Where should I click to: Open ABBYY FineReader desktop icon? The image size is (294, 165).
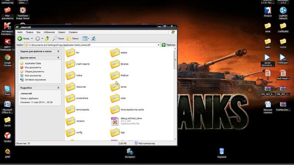(7, 44)
